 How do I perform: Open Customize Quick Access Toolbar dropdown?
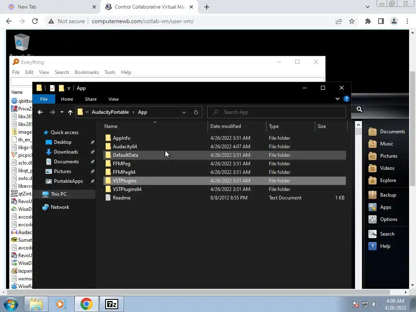coord(69,88)
